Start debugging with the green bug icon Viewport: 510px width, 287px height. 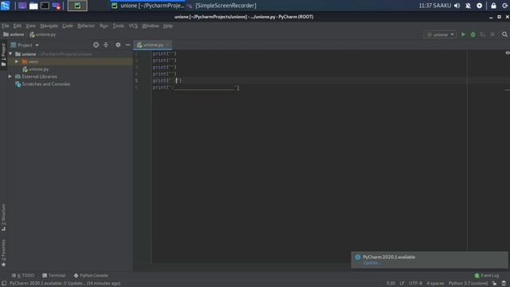pos(473,34)
